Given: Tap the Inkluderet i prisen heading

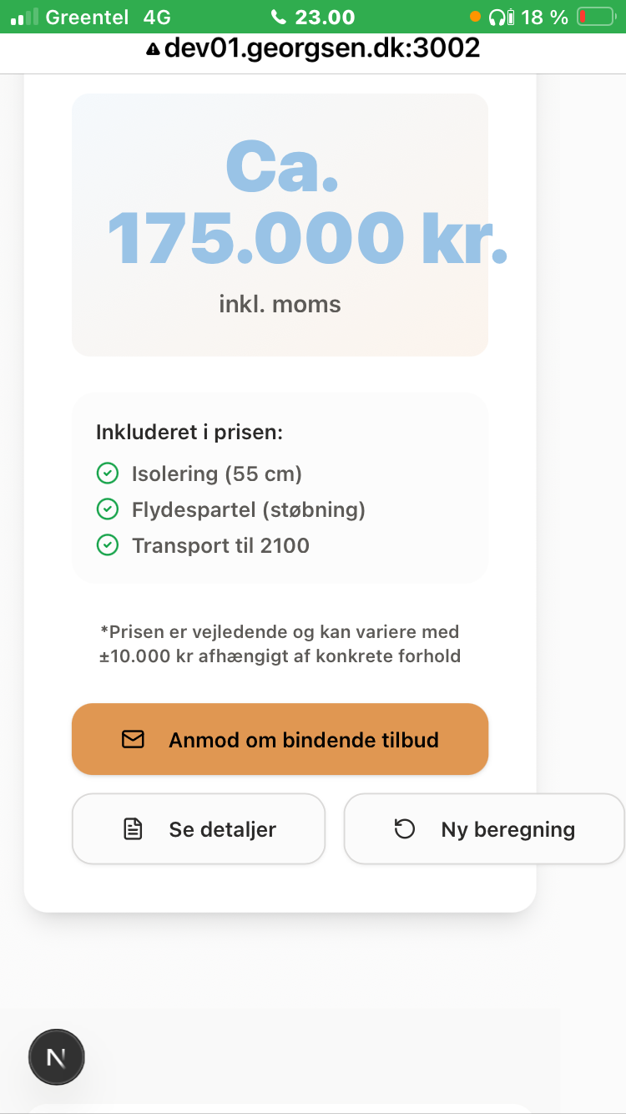Looking at the screenshot, I should pos(189,433).
